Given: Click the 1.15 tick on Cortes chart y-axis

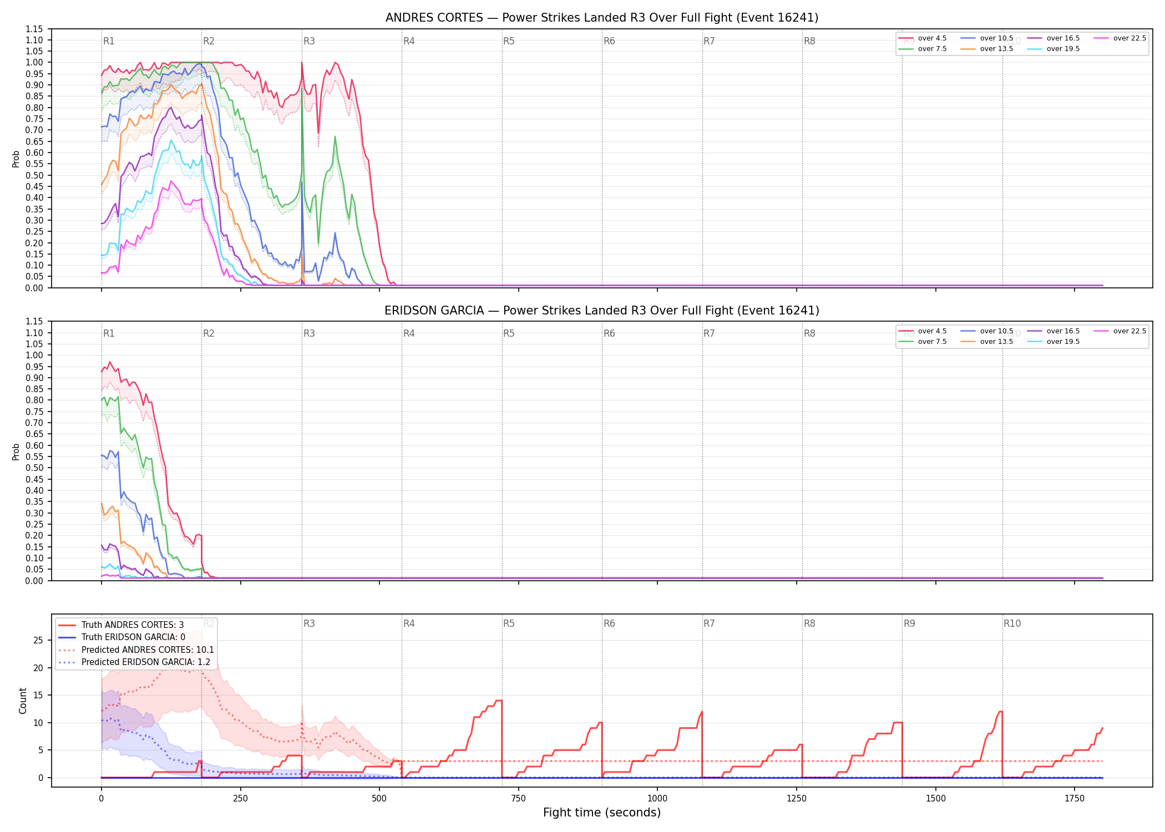Looking at the screenshot, I should tap(34, 29).
